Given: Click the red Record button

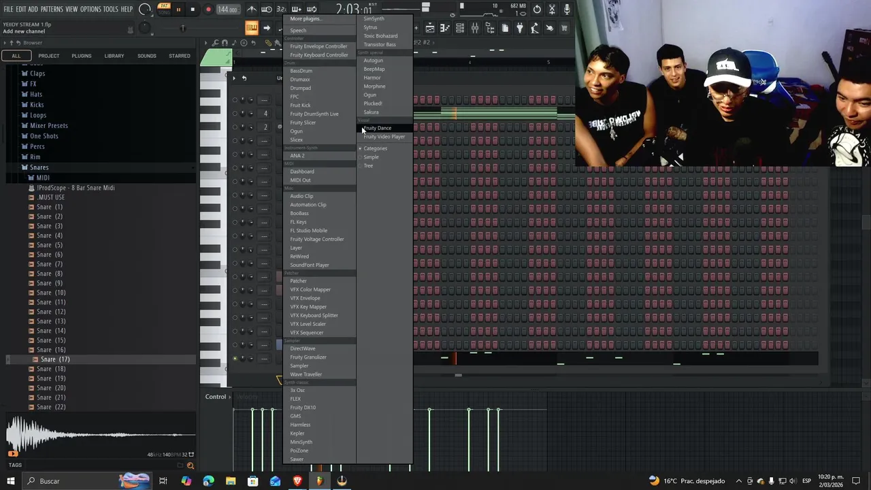Looking at the screenshot, I should click(x=208, y=10).
